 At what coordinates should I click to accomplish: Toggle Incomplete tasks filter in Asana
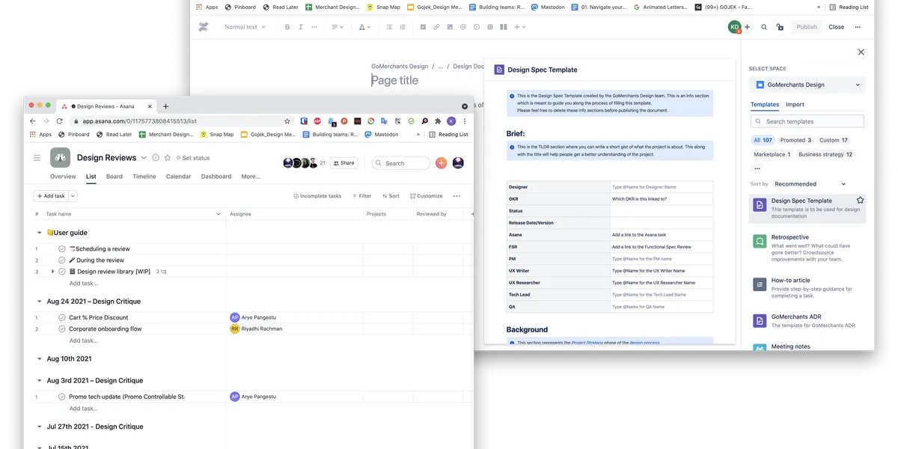(317, 196)
